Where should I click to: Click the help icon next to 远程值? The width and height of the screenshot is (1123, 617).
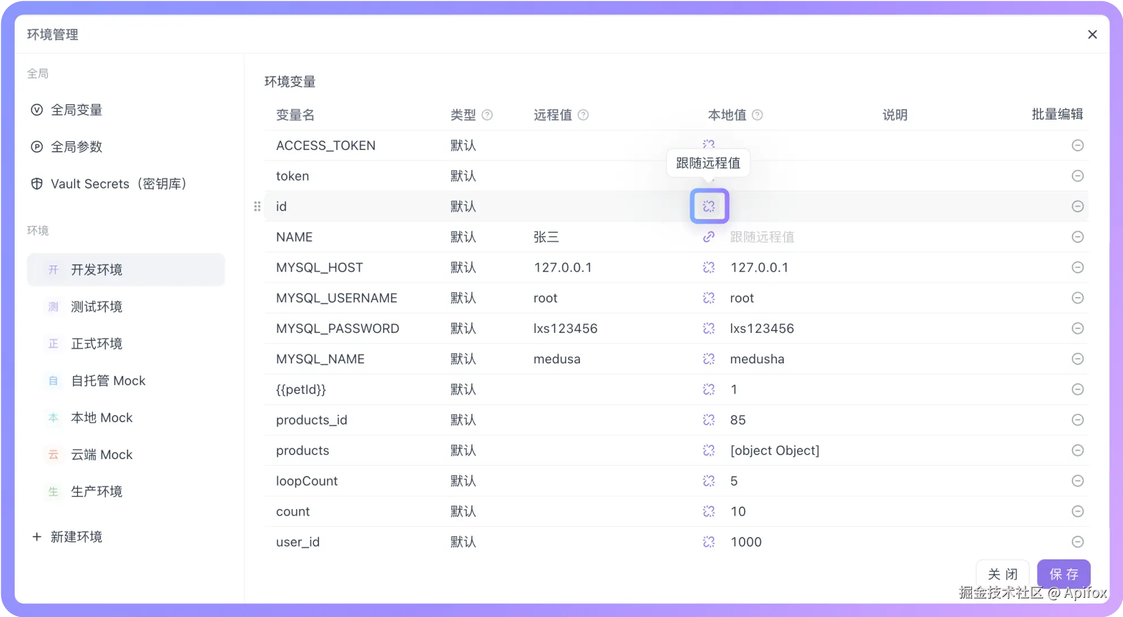[x=583, y=115]
